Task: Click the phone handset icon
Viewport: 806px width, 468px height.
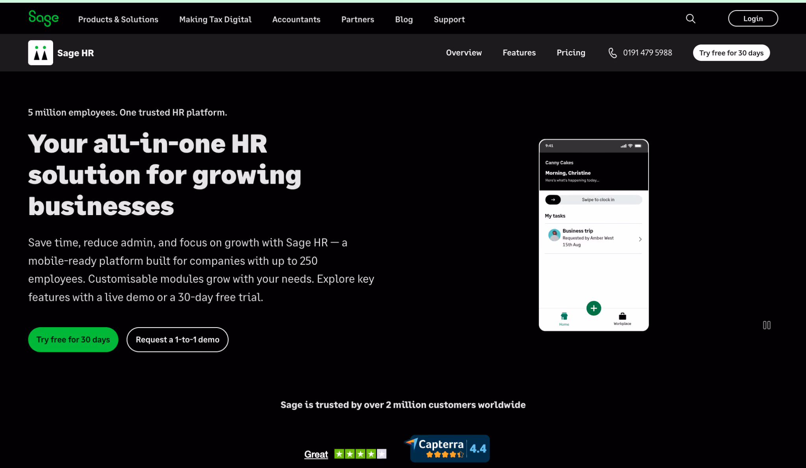Action: [x=612, y=53]
